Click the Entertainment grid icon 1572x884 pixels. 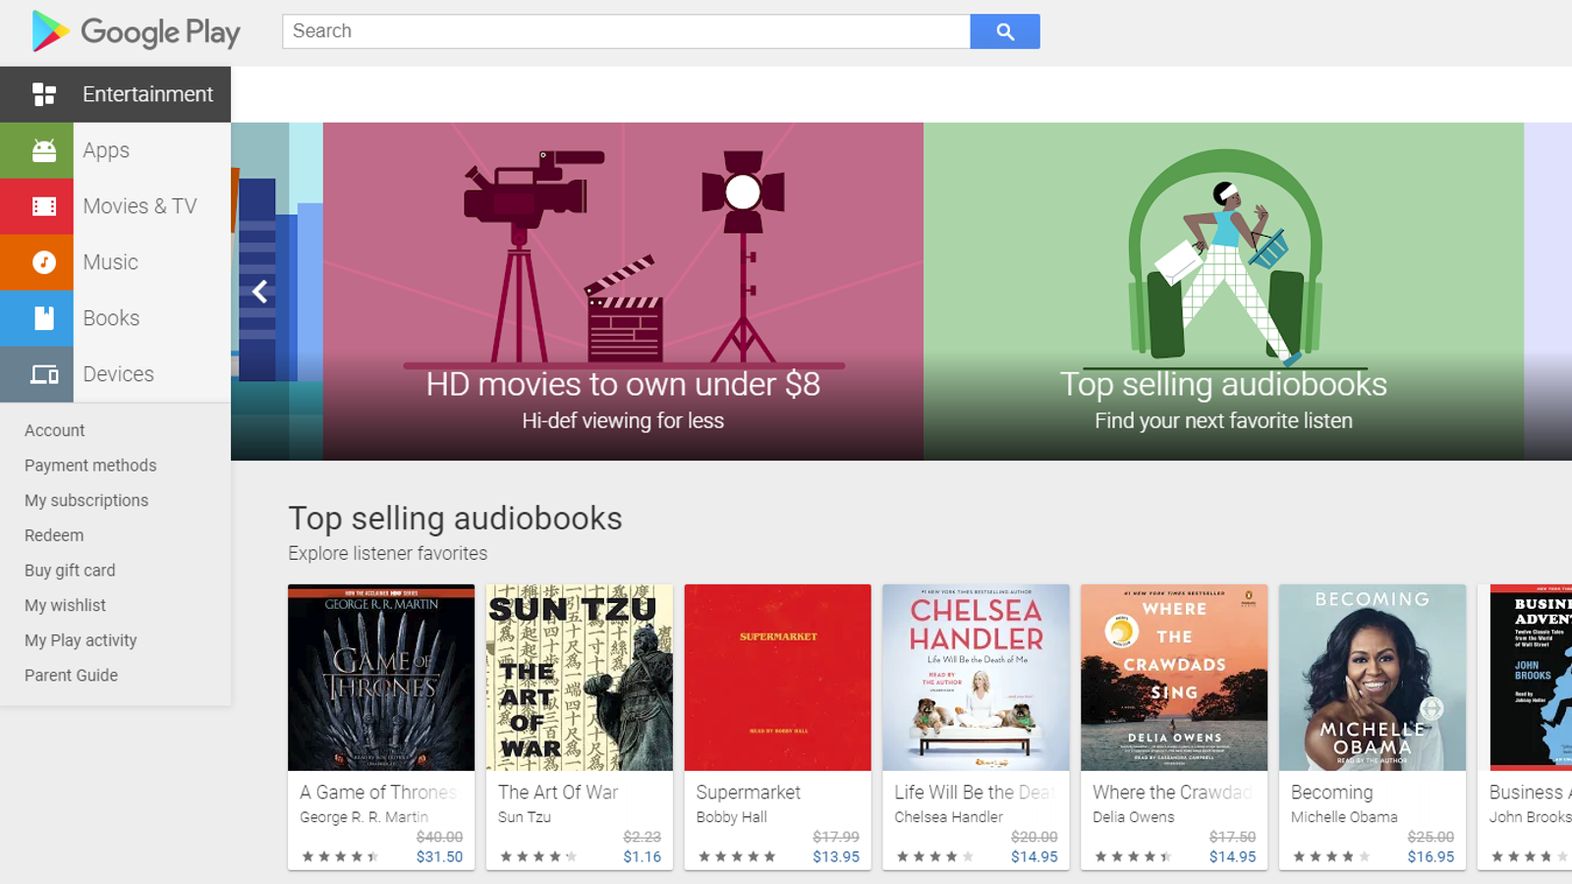(x=44, y=94)
